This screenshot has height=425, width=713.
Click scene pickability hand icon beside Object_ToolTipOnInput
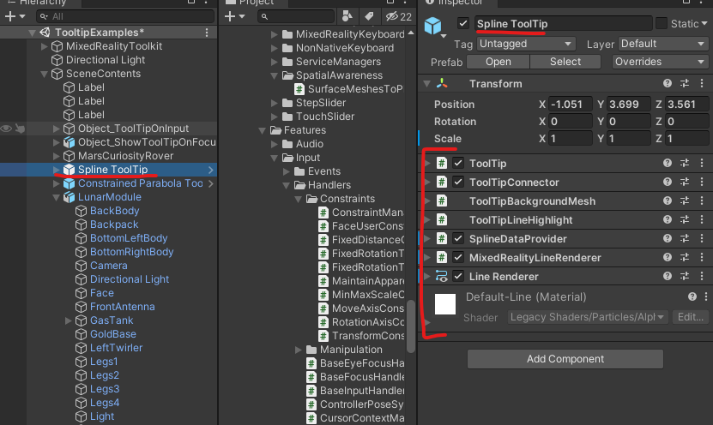pyautogui.click(x=20, y=129)
